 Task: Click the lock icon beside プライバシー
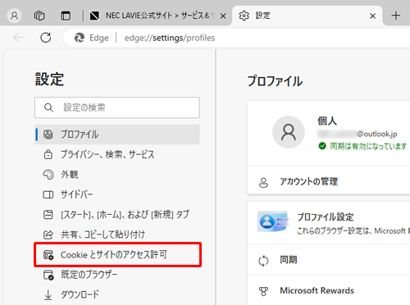pyautogui.click(x=48, y=154)
